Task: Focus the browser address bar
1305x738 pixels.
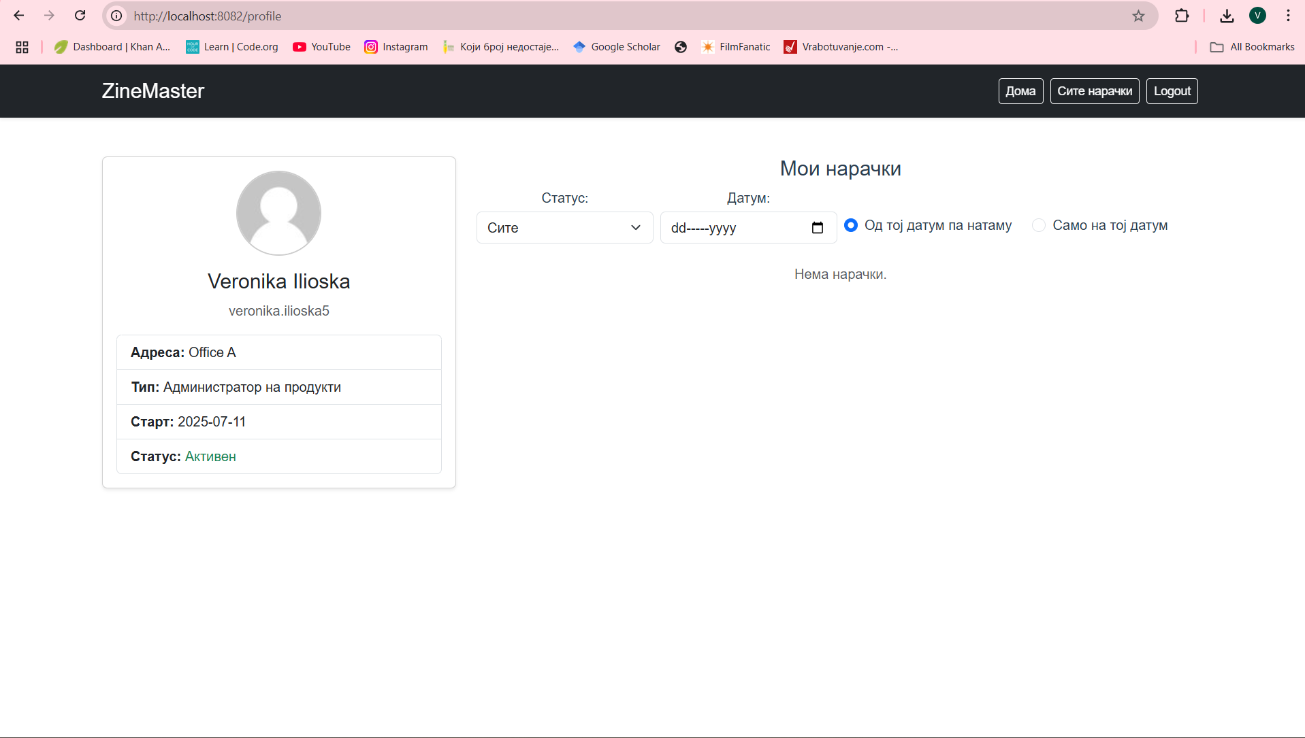Action: pyautogui.click(x=613, y=16)
